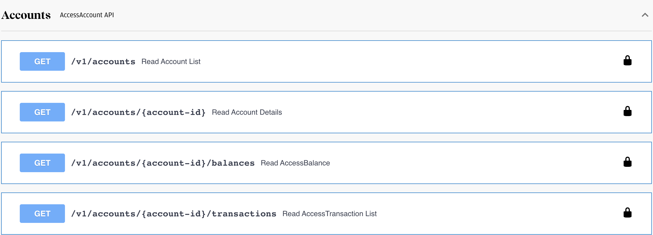
Task: Expand the GET /v1/accounts operation
Action: (x=327, y=61)
